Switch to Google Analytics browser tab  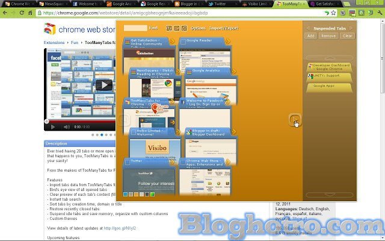(x=122, y=4)
